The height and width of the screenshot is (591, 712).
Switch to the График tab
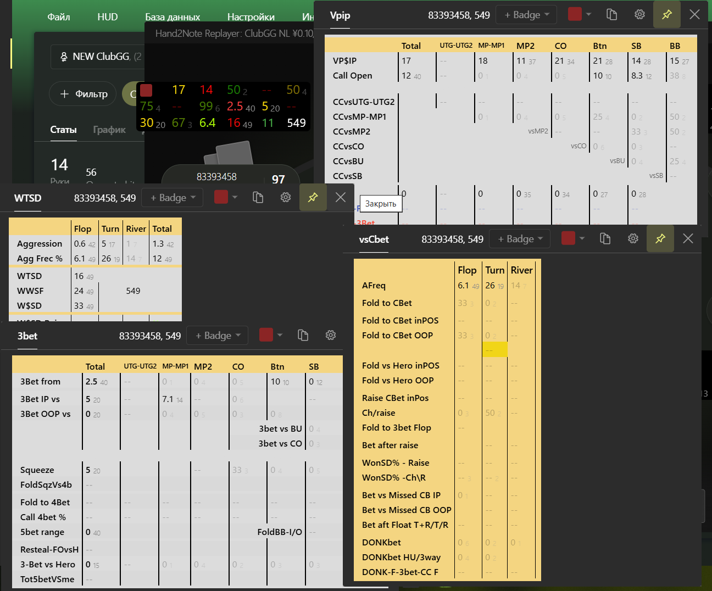(109, 130)
